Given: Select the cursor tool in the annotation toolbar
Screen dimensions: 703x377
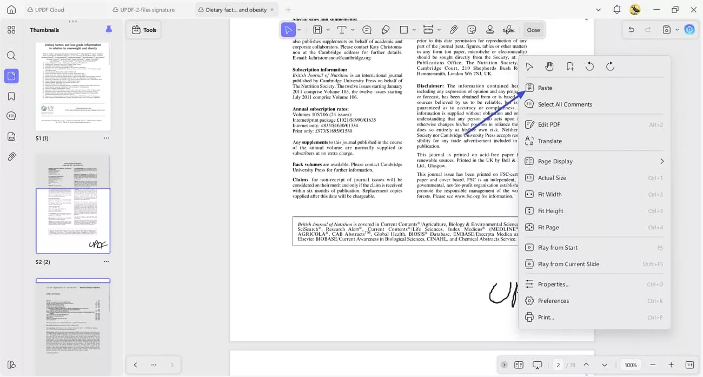Looking at the screenshot, I should [x=289, y=30].
